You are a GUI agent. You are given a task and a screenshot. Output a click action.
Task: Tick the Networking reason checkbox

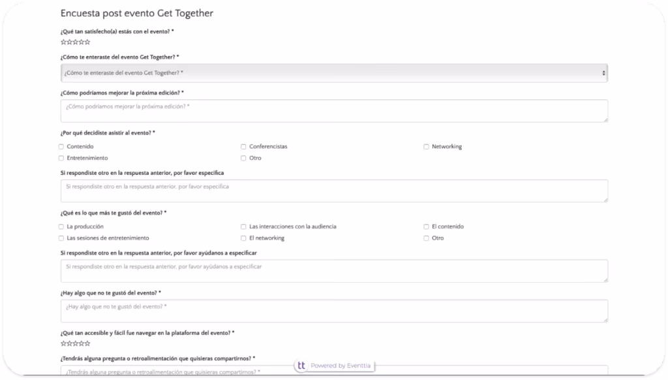[426, 147]
